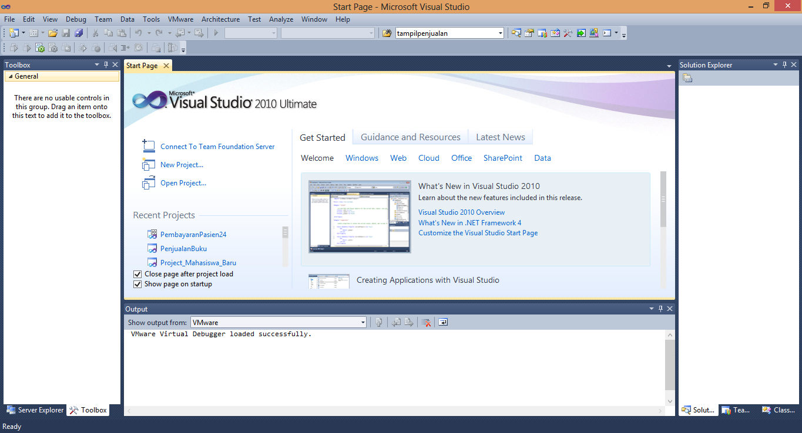Image resolution: width=802 pixels, height=433 pixels.
Task: Open the New Project dropdown arrow in toolbar
Action: pos(24,33)
